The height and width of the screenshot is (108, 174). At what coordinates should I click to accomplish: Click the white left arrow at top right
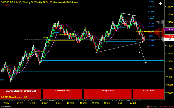pos(161,4)
